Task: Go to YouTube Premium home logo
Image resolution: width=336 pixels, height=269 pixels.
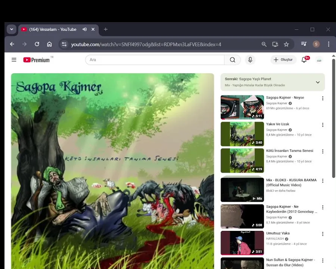Action: [x=37, y=60]
